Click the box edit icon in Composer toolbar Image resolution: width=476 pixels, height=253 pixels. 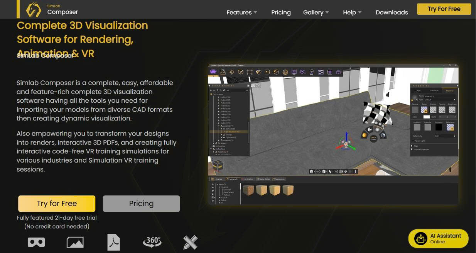(x=241, y=72)
